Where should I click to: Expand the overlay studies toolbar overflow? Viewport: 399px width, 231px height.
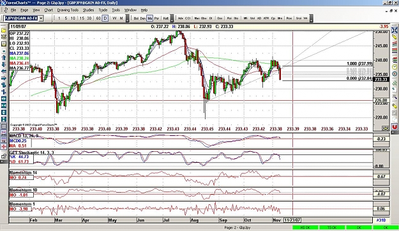point(172,19)
